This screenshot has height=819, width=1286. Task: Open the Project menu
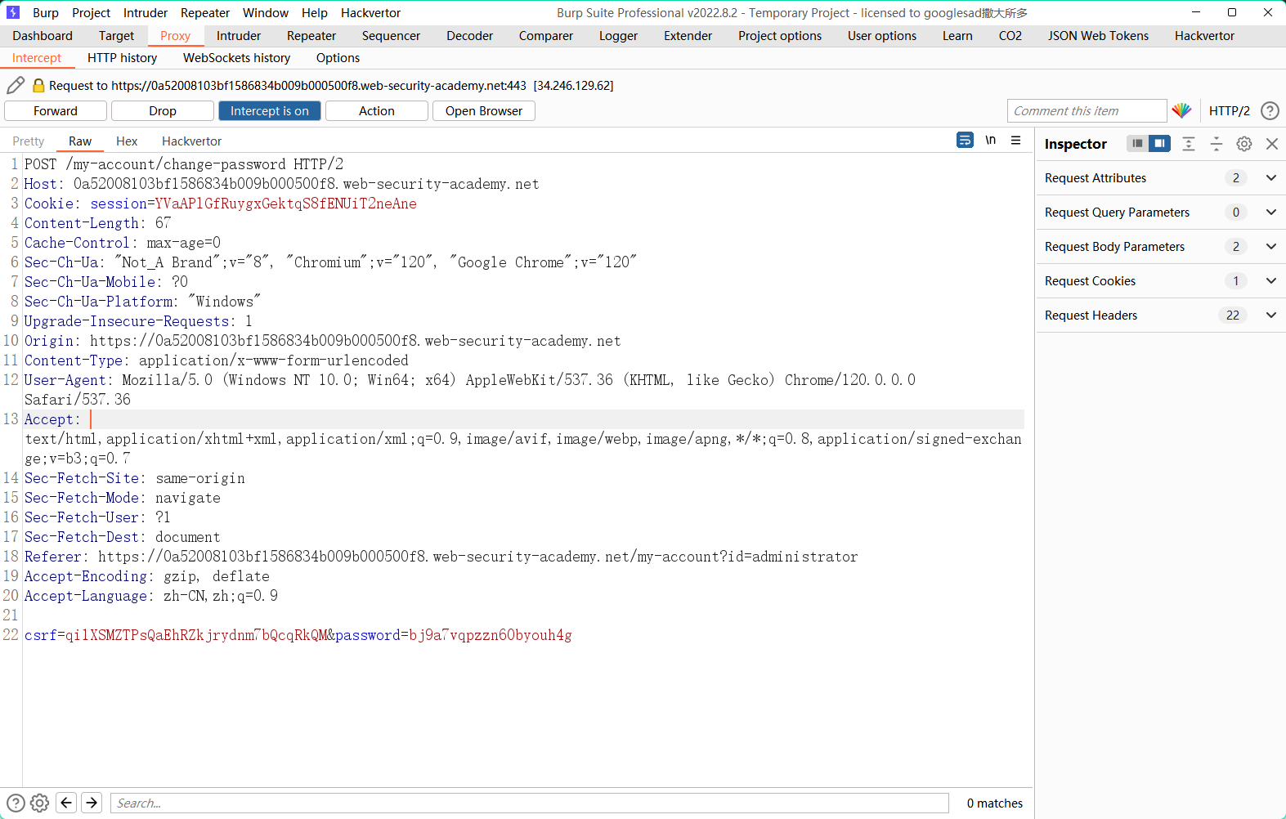coord(91,12)
